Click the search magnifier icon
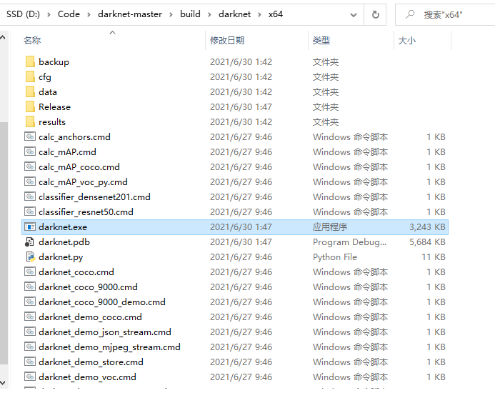 click(410, 14)
